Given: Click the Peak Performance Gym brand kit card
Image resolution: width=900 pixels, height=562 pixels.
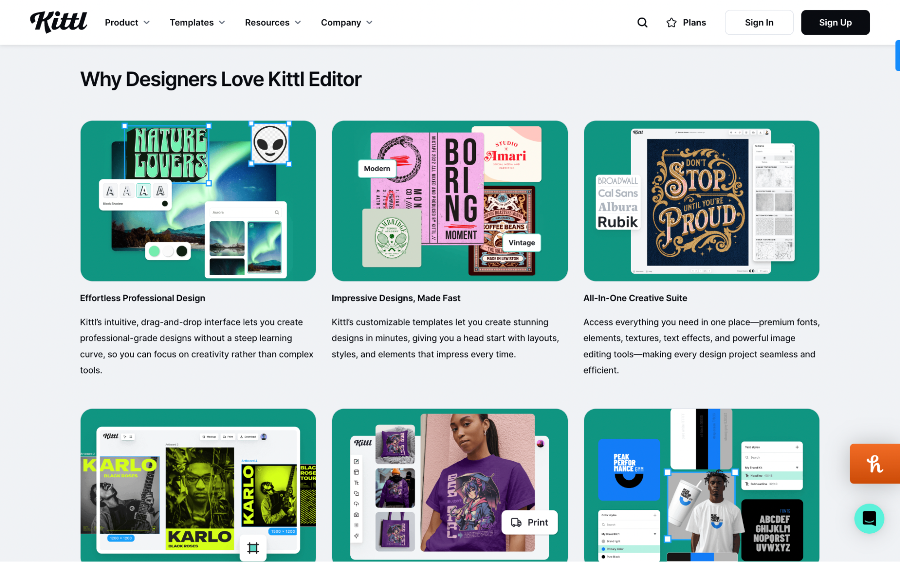Looking at the screenshot, I should coord(701,485).
